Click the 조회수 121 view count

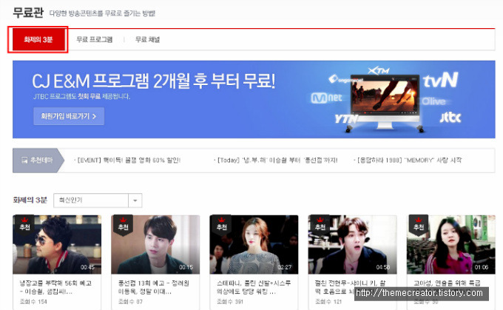point(328,302)
